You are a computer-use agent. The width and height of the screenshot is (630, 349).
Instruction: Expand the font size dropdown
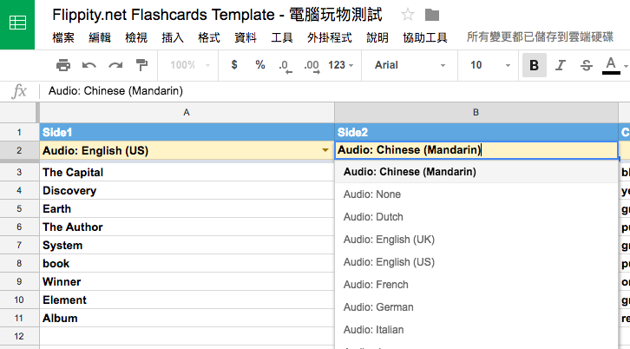tap(486, 65)
